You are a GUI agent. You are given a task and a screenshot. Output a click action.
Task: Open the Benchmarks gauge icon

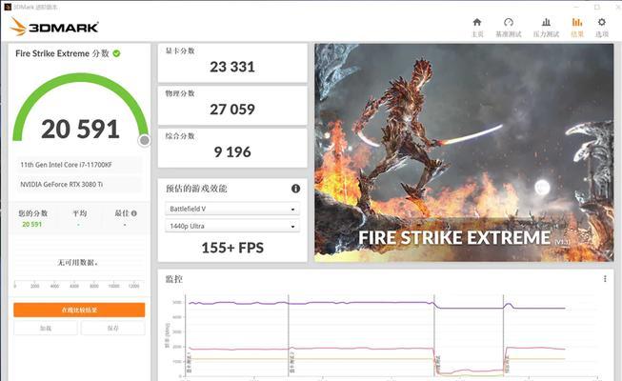(508, 22)
